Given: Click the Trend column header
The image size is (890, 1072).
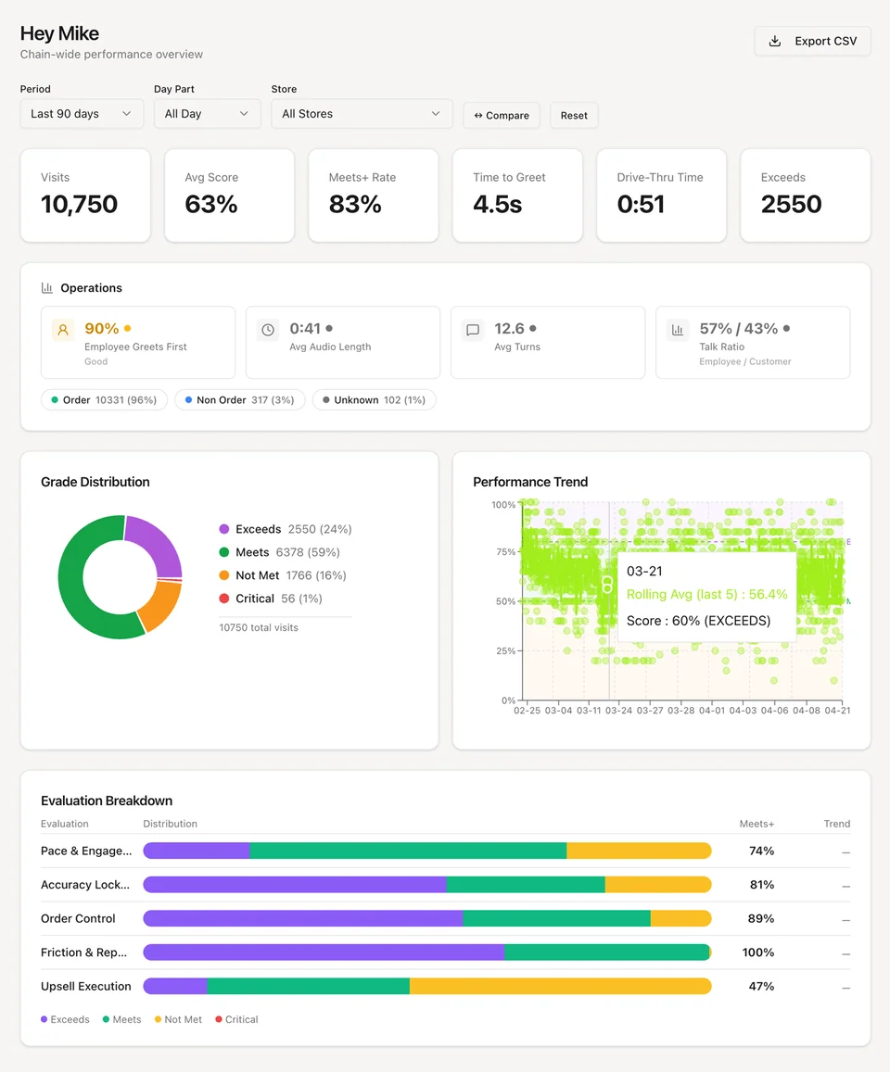Looking at the screenshot, I should click(836, 824).
